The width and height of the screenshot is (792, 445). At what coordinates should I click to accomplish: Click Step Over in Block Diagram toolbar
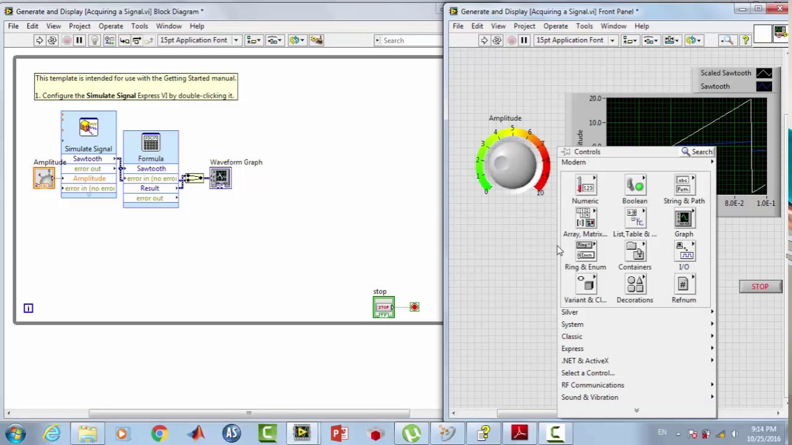tap(137, 40)
